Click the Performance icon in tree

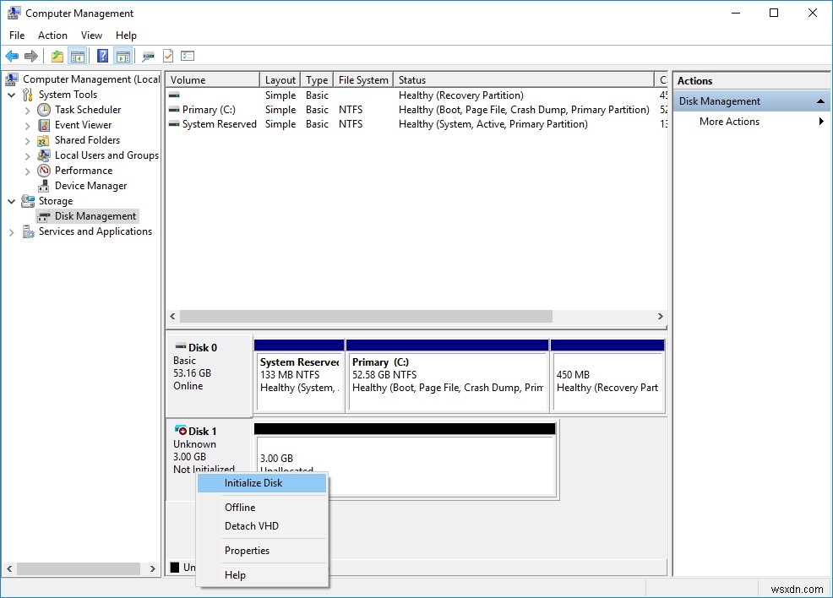[x=44, y=171]
